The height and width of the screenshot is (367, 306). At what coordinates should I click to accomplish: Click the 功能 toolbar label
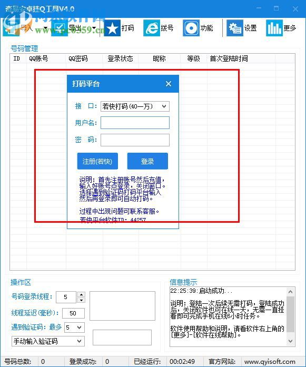pos(207,28)
